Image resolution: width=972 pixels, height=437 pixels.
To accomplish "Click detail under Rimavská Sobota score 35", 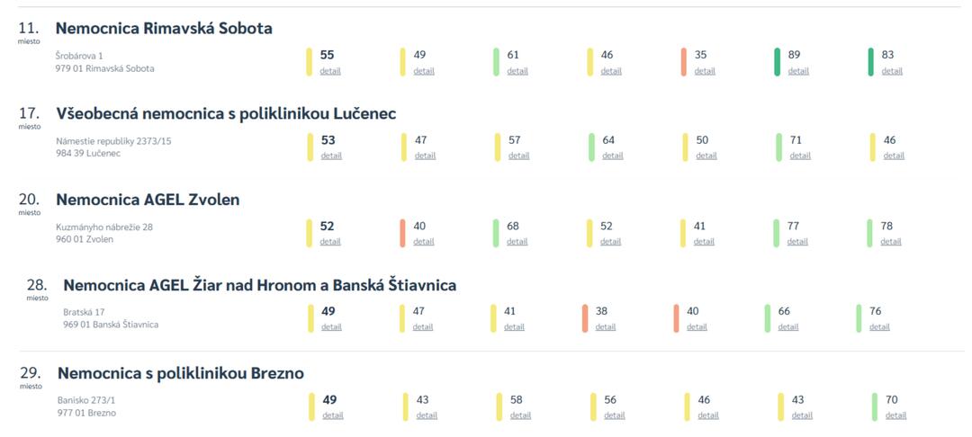I will 705,71.
